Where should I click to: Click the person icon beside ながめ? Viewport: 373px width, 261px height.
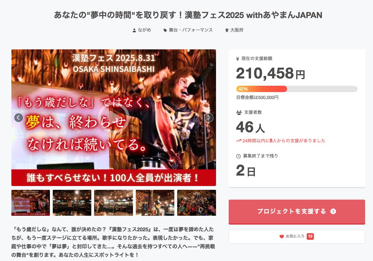[134, 30]
